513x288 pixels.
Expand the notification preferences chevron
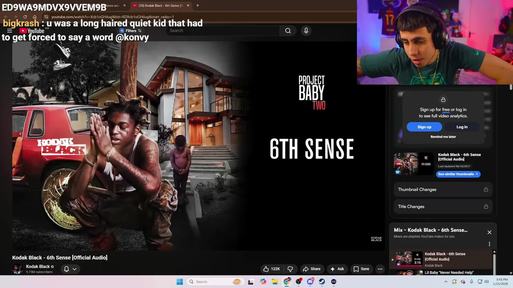coord(75,269)
